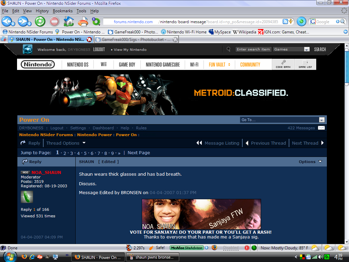Open the back button history dropdown arrow

pyautogui.click(x=13, y=24)
